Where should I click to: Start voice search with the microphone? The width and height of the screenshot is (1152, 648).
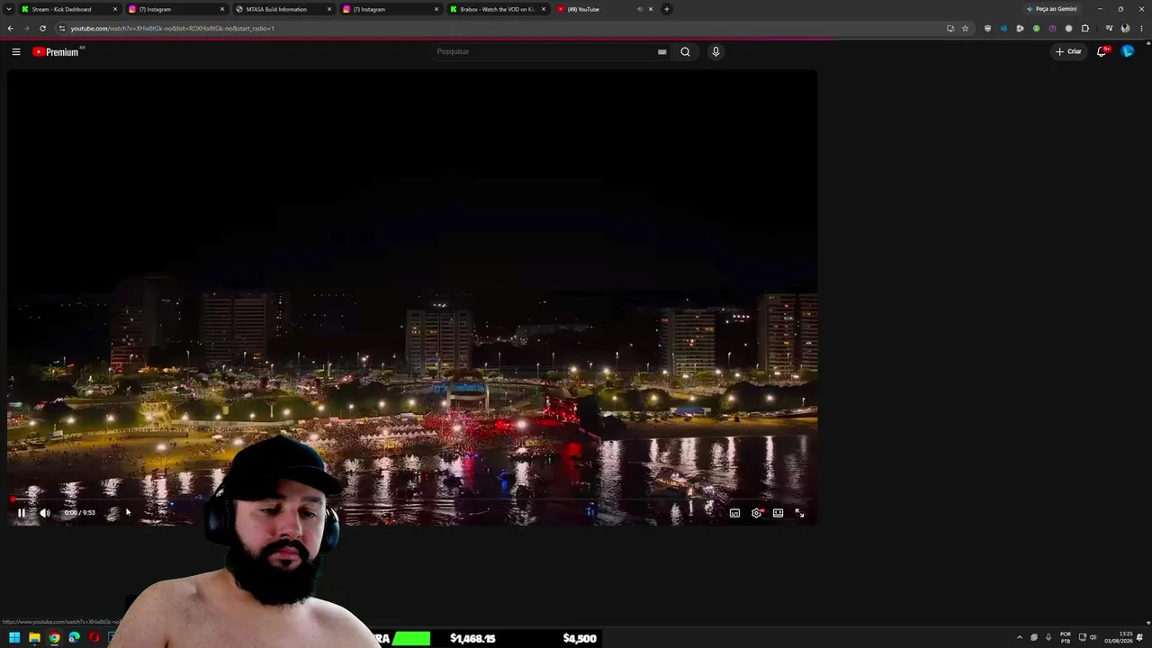click(x=715, y=52)
